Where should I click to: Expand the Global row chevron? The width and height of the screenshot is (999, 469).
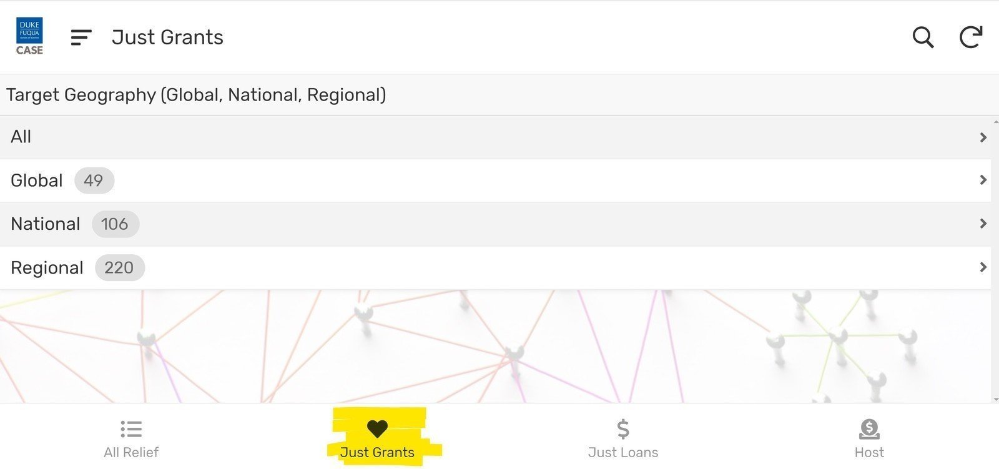(x=983, y=180)
